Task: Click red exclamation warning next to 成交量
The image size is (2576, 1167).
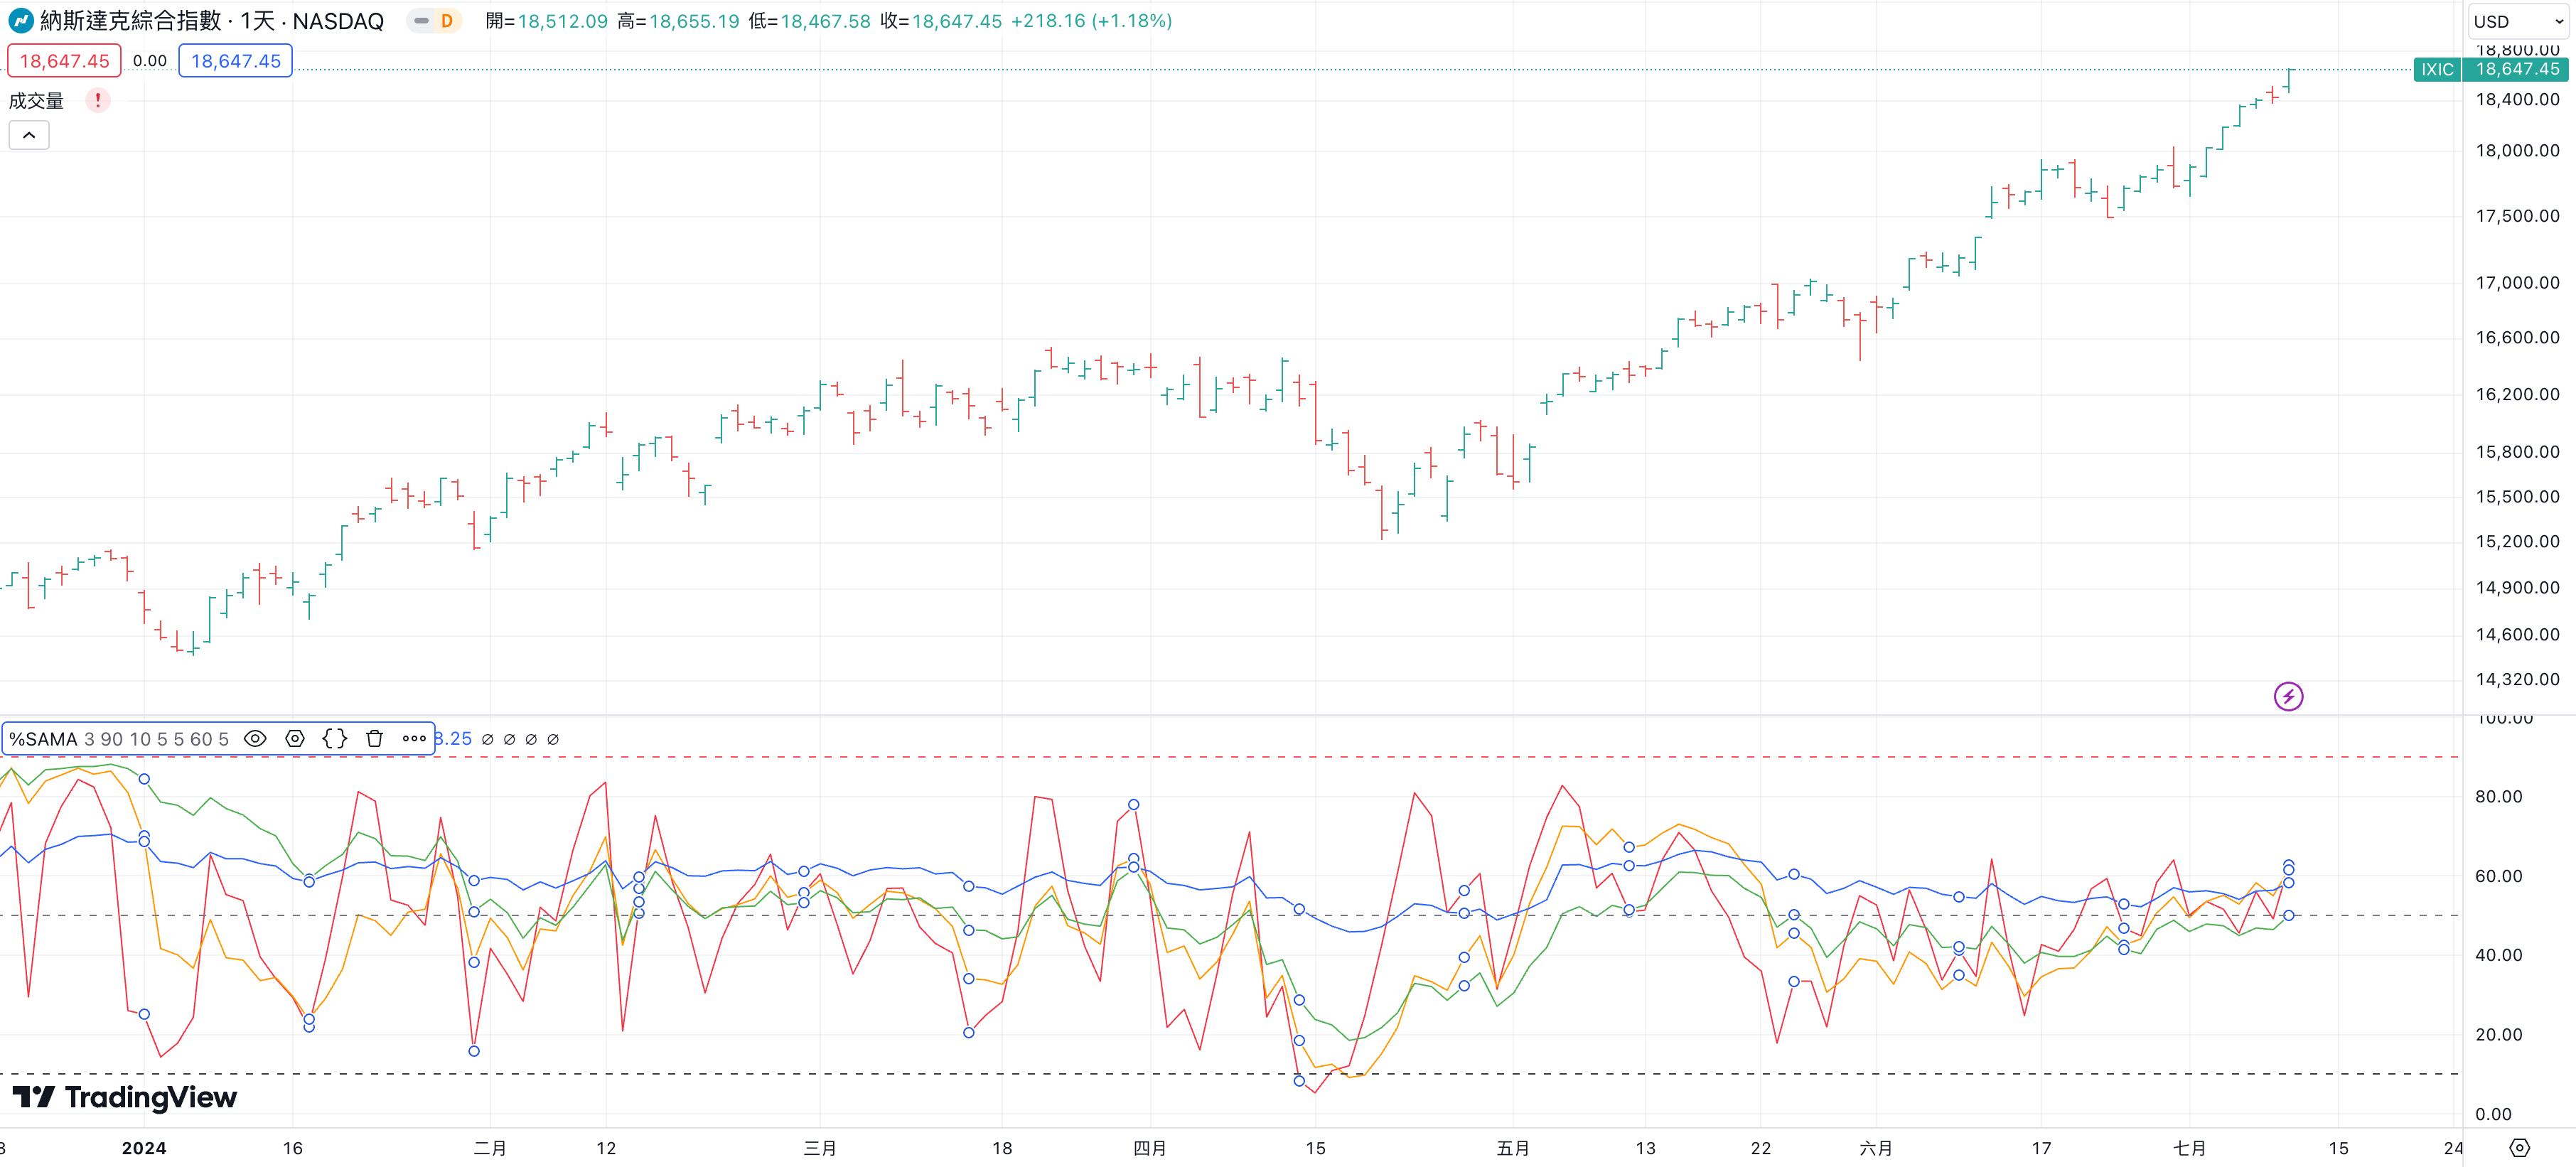Action: click(x=98, y=100)
